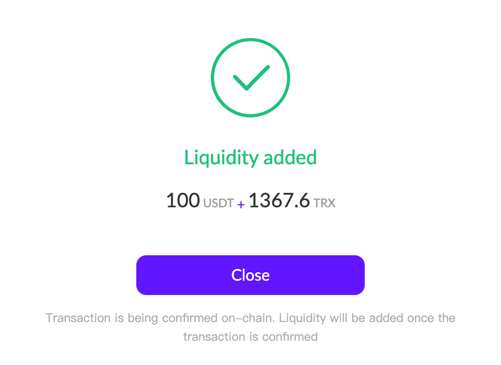Click the TRX token label
Image resolution: width=501 pixels, height=365 pixels.
click(324, 203)
